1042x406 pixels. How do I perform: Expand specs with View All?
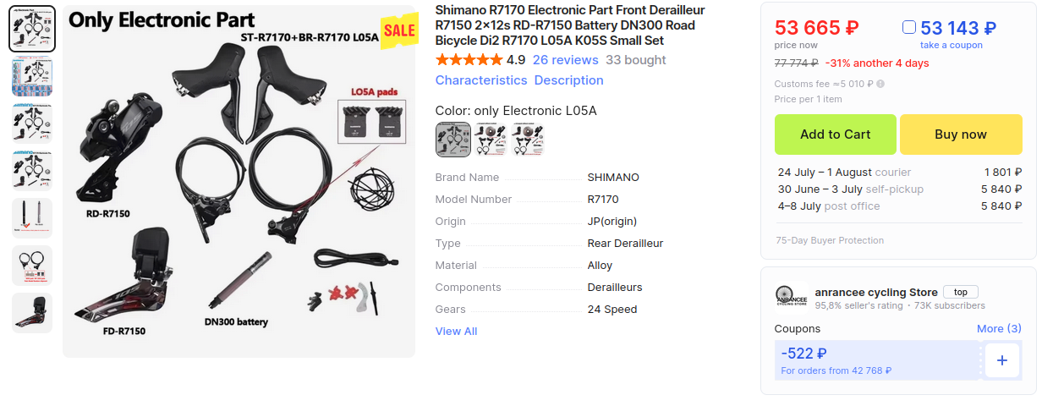(x=456, y=331)
